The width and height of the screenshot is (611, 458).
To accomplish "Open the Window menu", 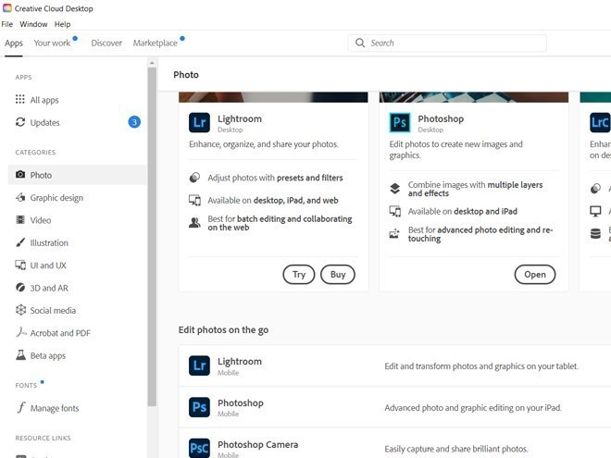I will tap(33, 24).
